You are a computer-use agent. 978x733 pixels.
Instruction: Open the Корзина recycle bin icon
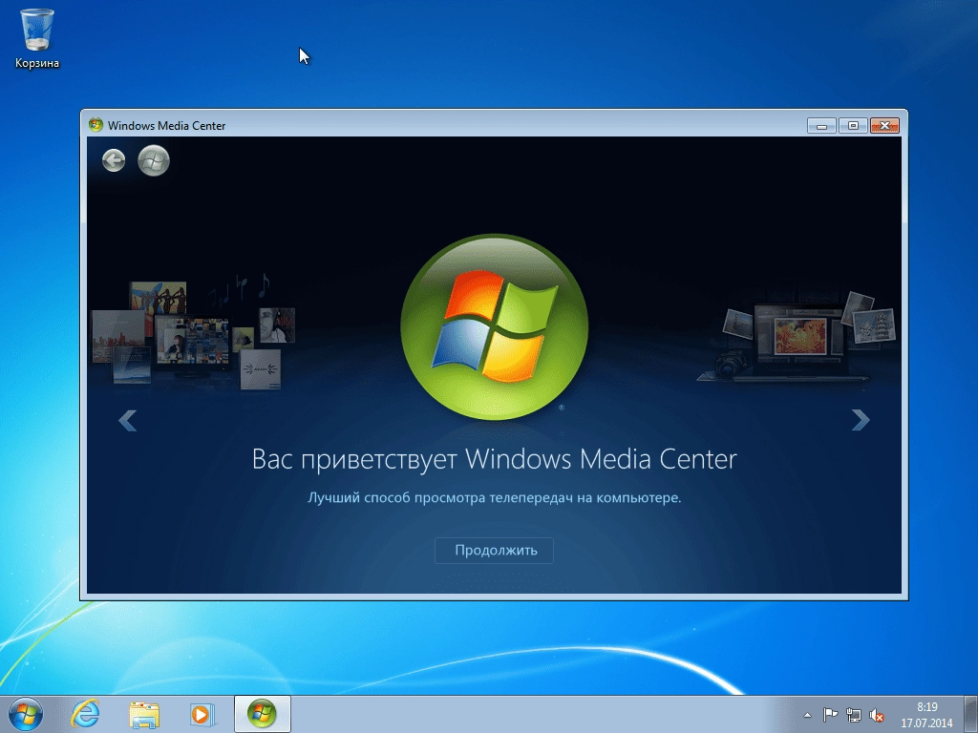(x=37, y=38)
